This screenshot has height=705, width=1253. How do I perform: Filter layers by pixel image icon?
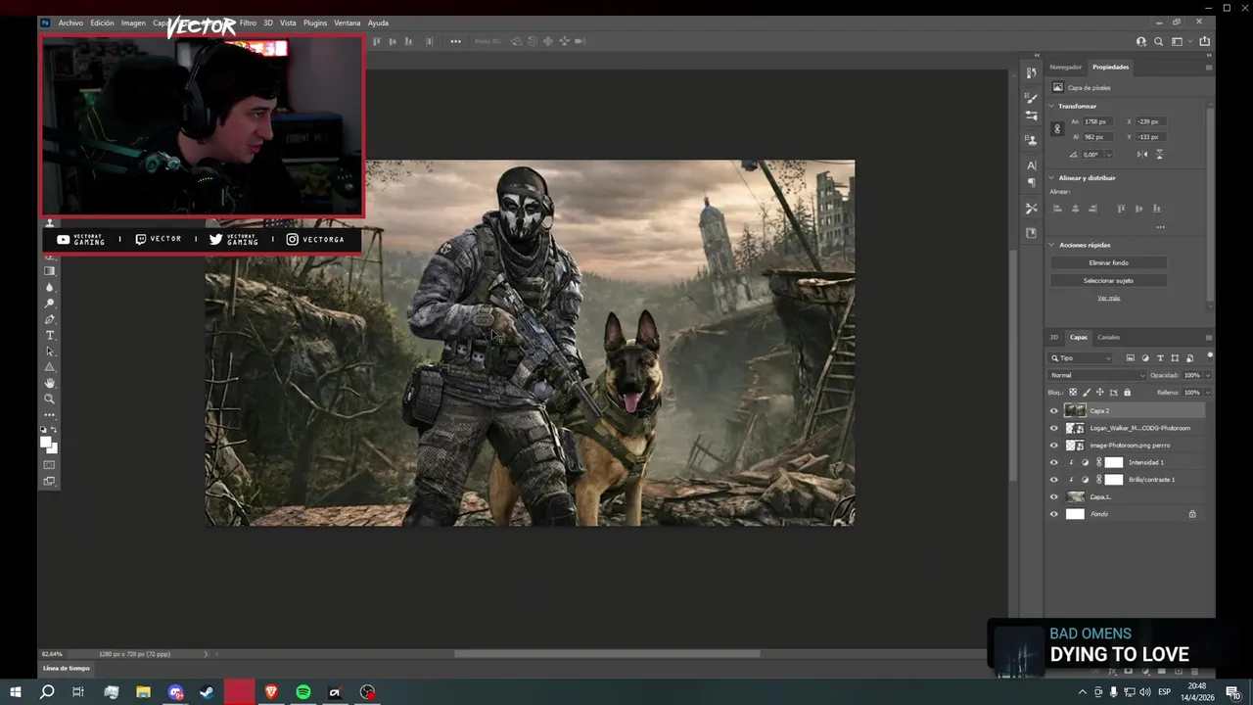[1131, 358]
